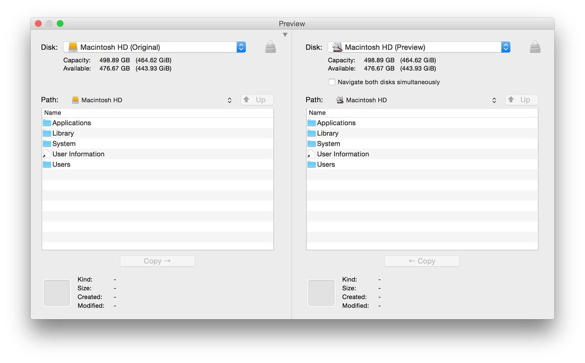Open the left Path dropdown stepper
The height and width of the screenshot is (363, 585).
click(229, 99)
